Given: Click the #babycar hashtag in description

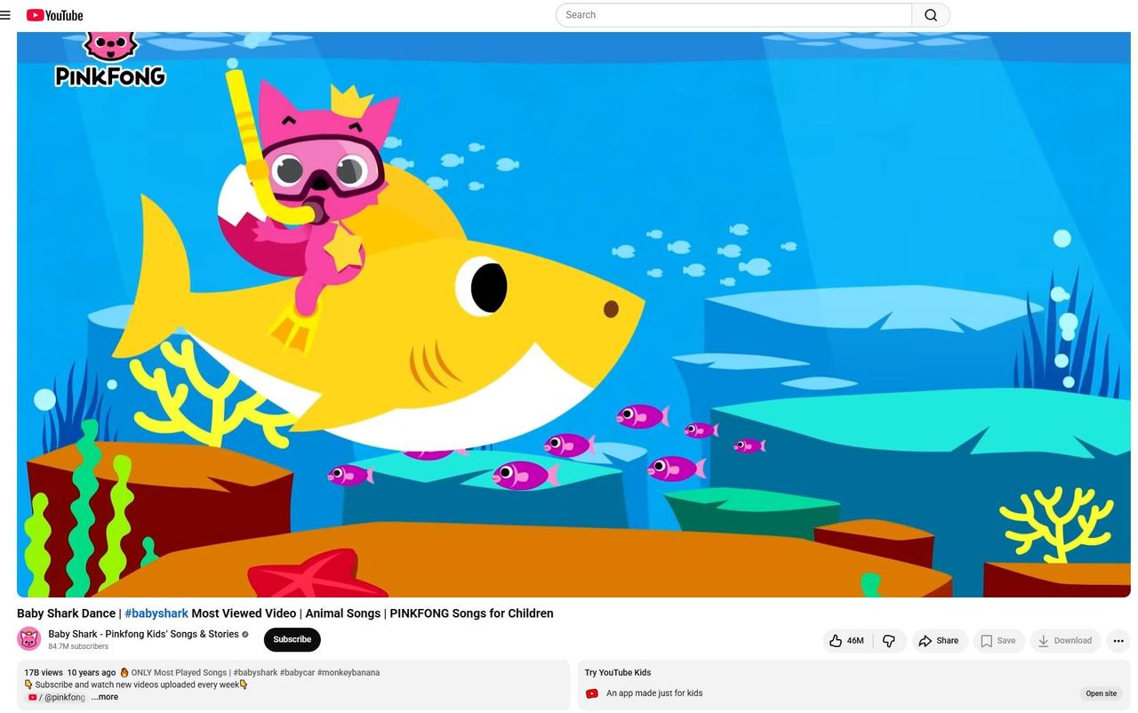Looking at the screenshot, I should pyautogui.click(x=296, y=673).
